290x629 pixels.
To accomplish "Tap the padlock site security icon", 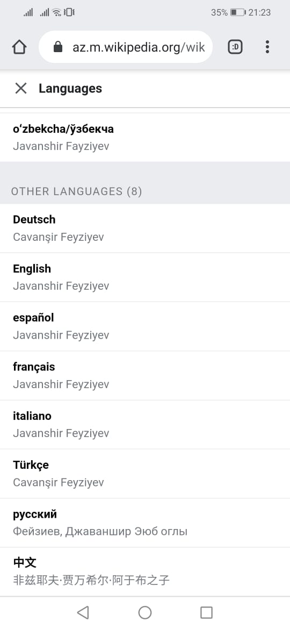I will (x=58, y=47).
